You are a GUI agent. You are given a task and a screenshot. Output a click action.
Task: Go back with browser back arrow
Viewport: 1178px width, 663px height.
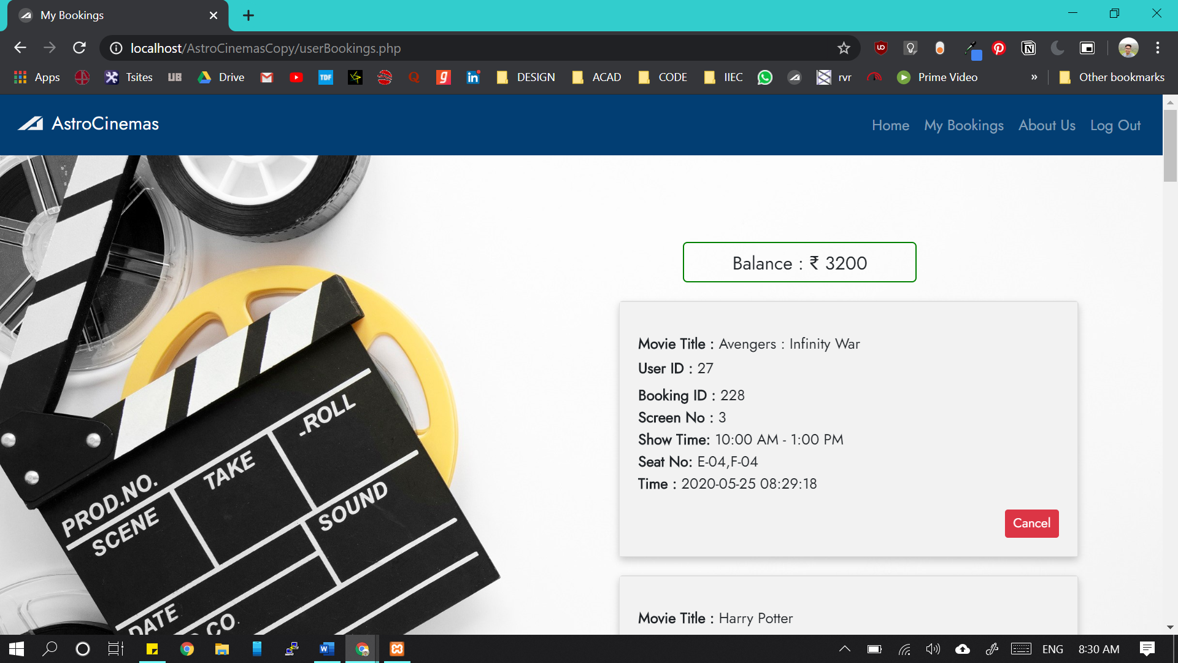(x=20, y=48)
